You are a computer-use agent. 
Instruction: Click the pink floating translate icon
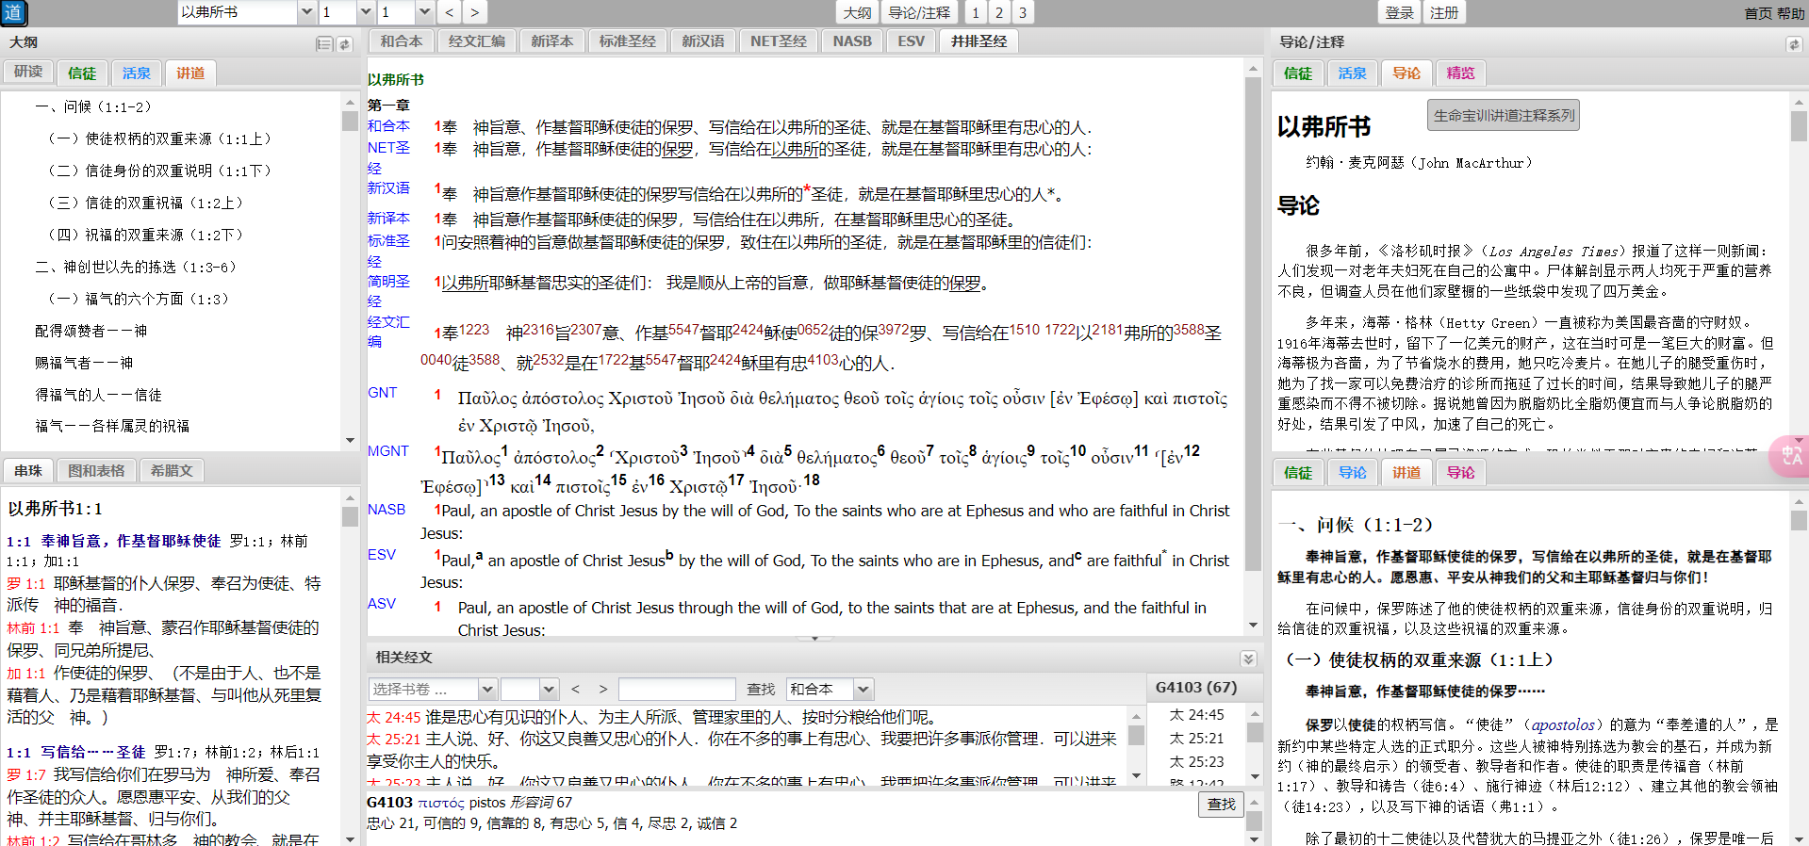point(1788,456)
